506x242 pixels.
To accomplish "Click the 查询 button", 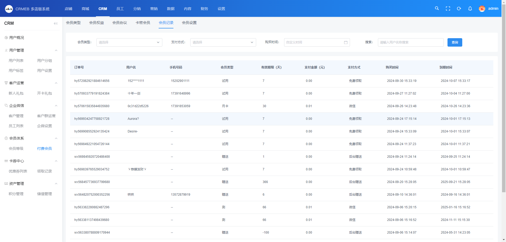I will [x=455, y=42].
